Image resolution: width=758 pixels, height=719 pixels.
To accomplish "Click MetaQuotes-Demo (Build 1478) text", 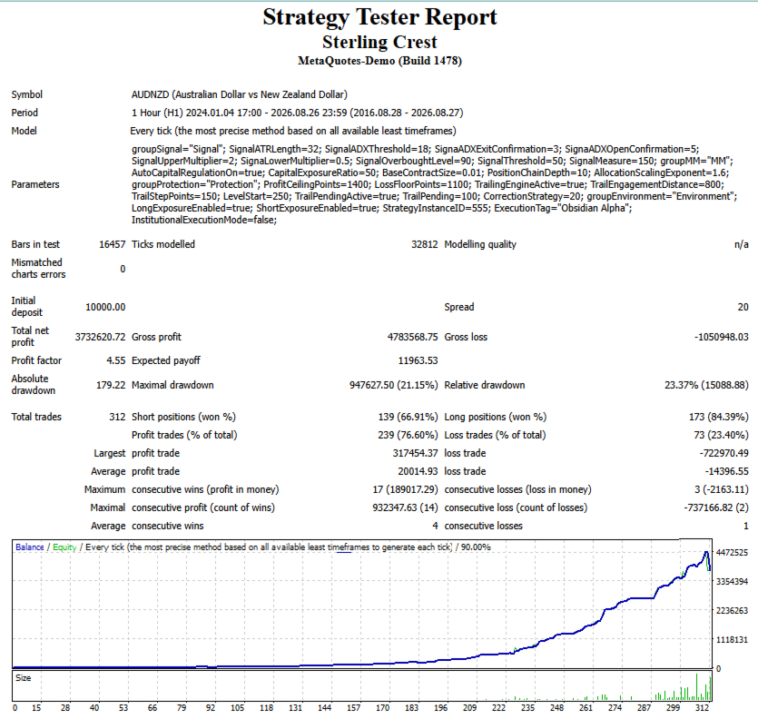I will [x=379, y=61].
